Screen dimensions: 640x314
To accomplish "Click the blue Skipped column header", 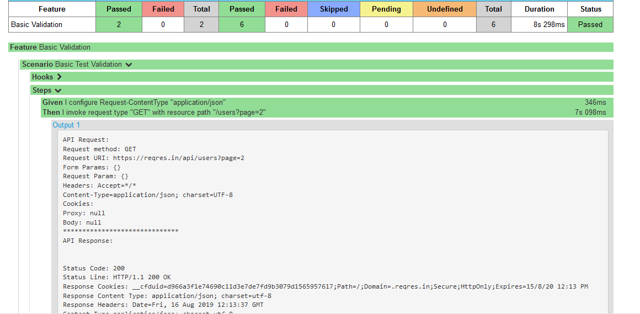I will click(x=334, y=9).
